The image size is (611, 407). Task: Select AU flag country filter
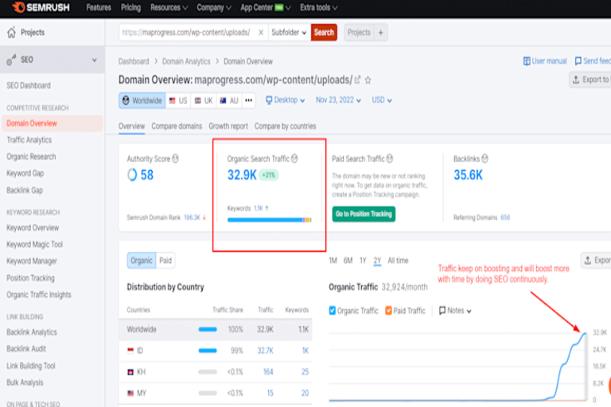(x=229, y=100)
